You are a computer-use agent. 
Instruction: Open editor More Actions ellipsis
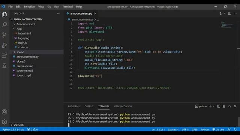coord(235,13)
